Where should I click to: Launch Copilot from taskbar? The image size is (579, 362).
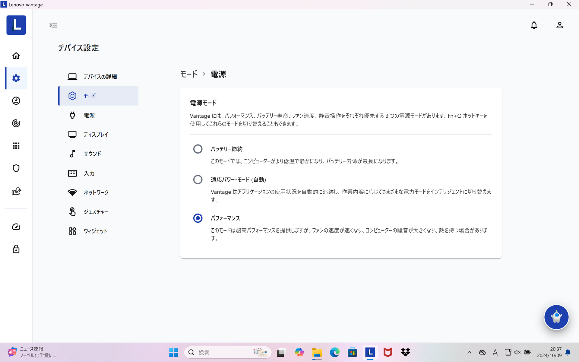coord(299,352)
